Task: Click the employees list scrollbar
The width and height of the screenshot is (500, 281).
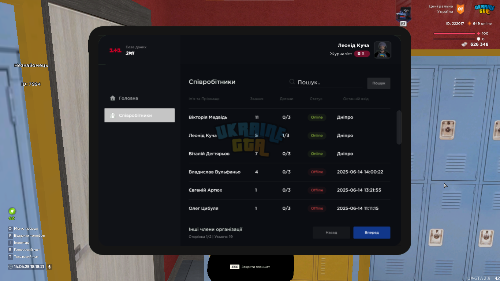Action: [399, 127]
